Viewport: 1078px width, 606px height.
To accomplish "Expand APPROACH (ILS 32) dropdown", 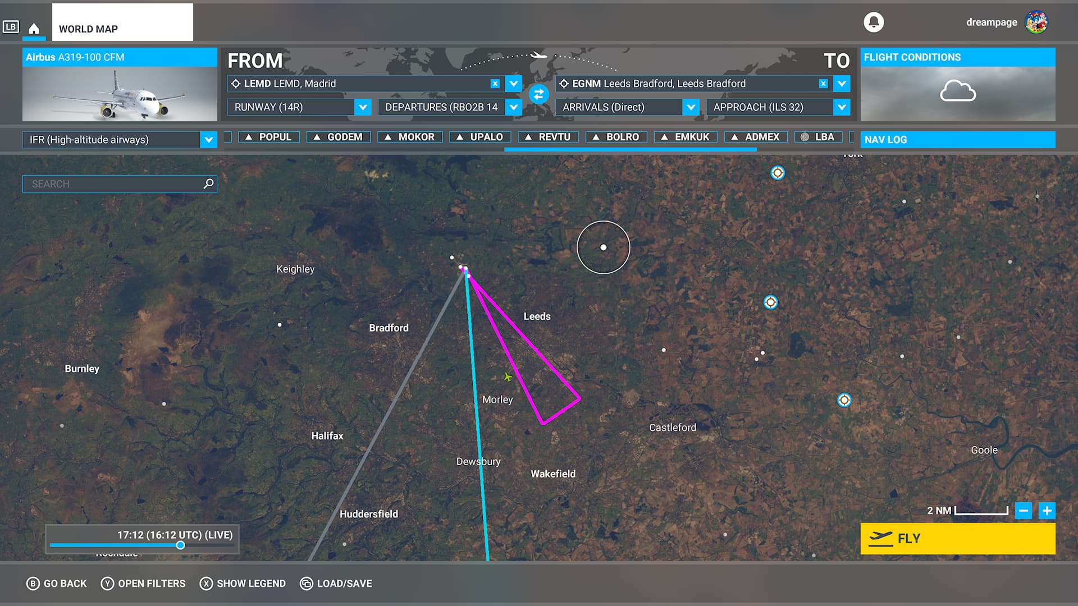I will 841,107.
